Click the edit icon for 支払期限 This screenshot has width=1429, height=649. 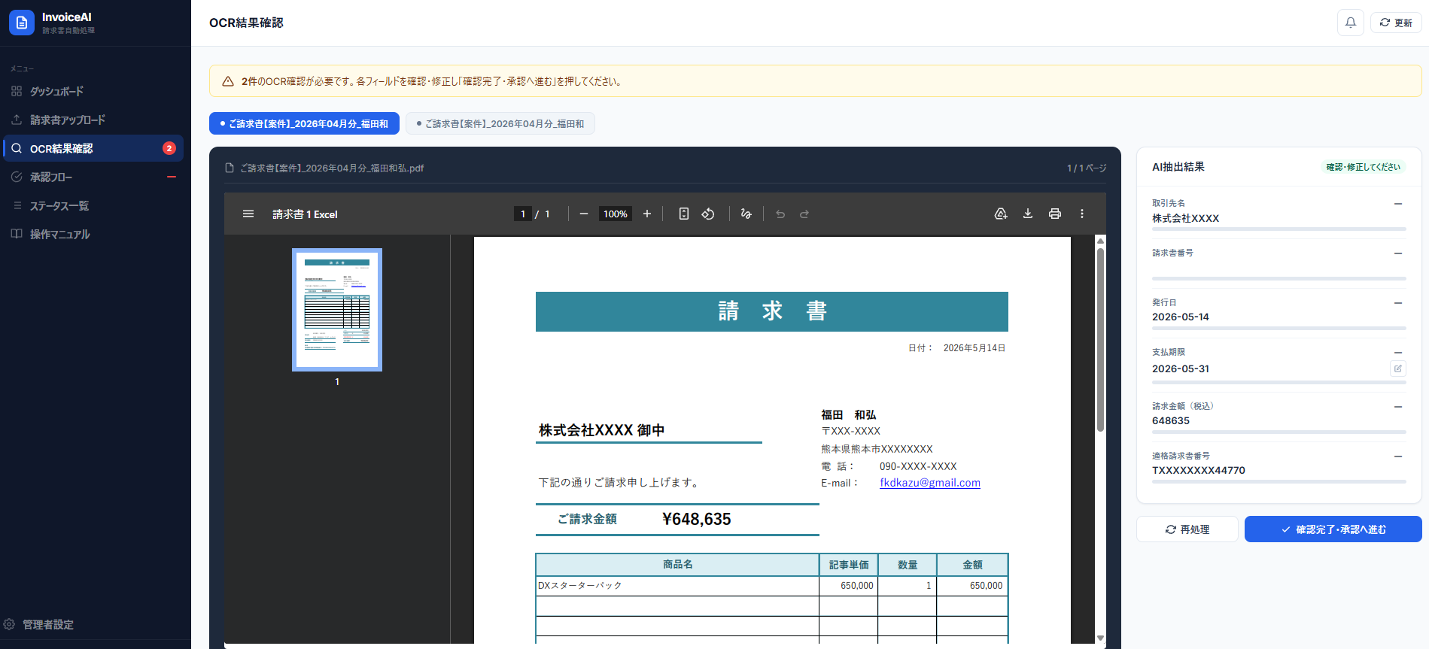coord(1398,368)
